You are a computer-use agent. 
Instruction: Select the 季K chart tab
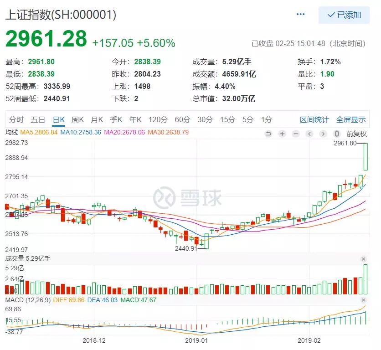[116, 119]
